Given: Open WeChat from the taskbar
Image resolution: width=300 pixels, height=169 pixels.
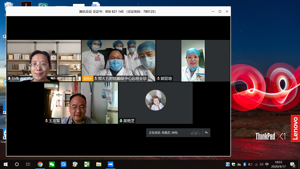Looking at the screenshot, I should 52,164.
